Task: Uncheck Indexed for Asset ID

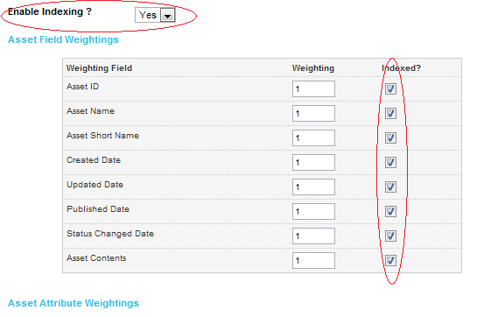Action: click(390, 89)
